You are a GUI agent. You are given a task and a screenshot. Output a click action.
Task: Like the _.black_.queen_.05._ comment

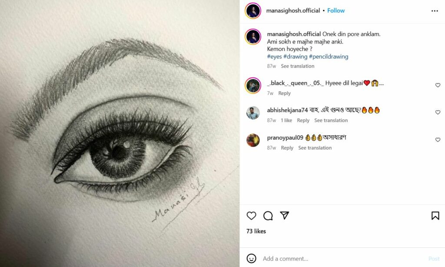pos(438,85)
